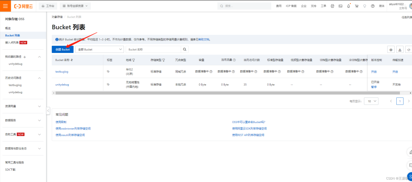
Task: Open 常用工具与服务 in sidebar
Action: (x=14, y=163)
